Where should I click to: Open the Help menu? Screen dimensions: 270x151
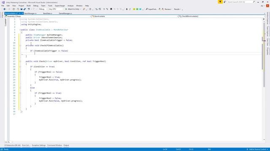click(x=87, y=5)
